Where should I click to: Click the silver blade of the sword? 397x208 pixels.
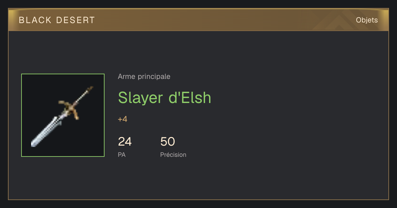tap(47, 131)
